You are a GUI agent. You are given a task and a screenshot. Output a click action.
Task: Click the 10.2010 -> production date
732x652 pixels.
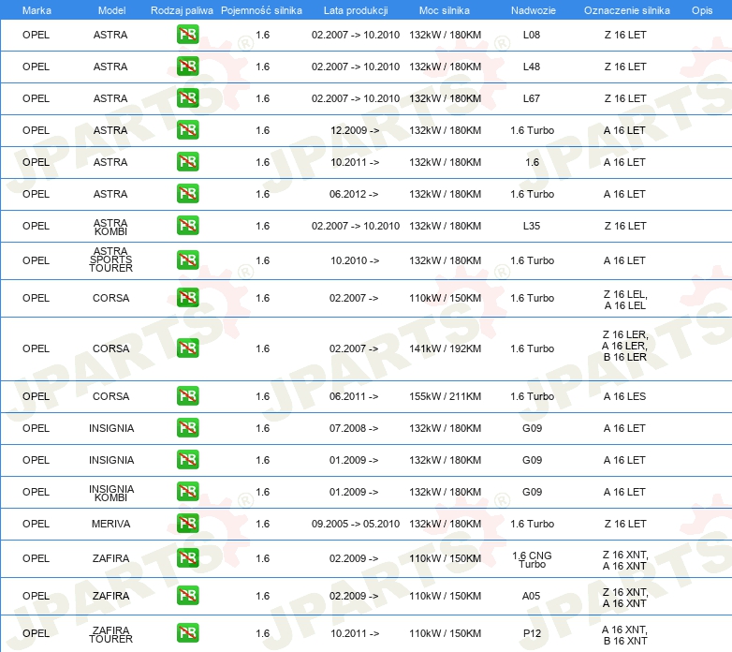click(355, 260)
